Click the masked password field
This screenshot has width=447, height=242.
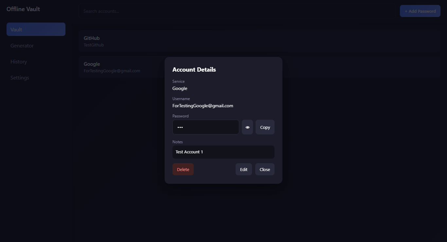(206, 127)
